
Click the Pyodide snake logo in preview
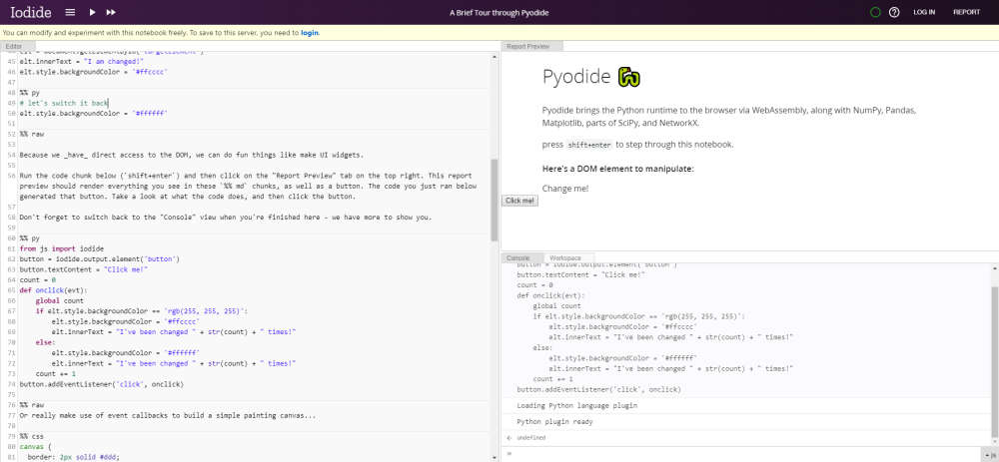(x=628, y=77)
